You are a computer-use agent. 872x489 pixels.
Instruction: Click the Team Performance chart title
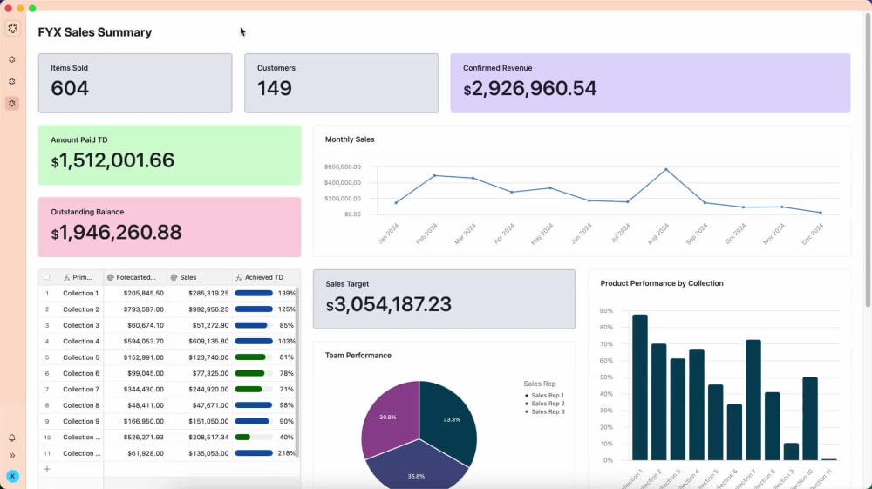[358, 356]
